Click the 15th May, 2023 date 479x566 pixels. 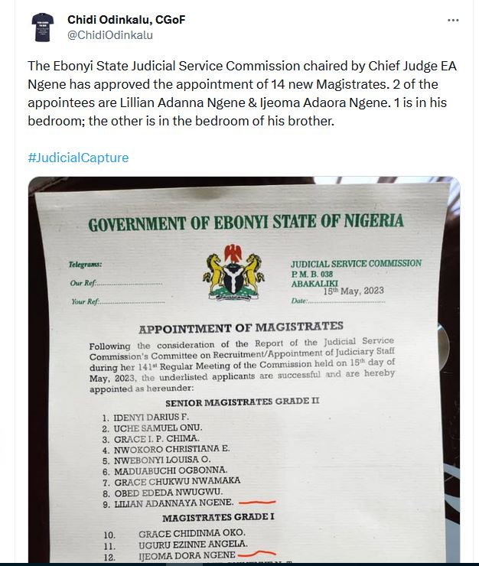coord(354,291)
